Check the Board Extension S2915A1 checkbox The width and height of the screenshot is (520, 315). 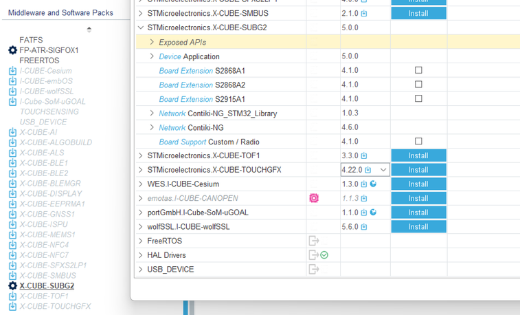coord(418,98)
